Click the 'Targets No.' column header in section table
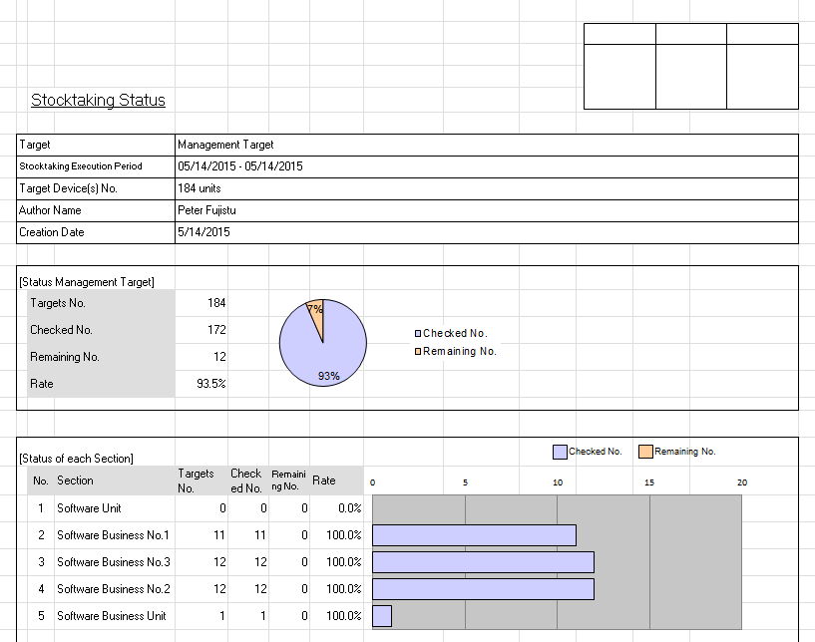 tap(196, 481)
